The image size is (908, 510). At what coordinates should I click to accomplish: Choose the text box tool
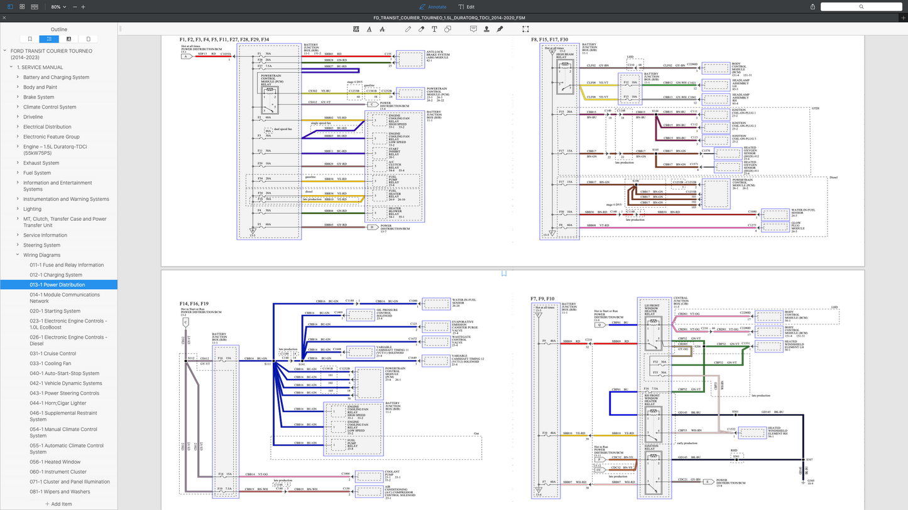[x=434, y=29]
